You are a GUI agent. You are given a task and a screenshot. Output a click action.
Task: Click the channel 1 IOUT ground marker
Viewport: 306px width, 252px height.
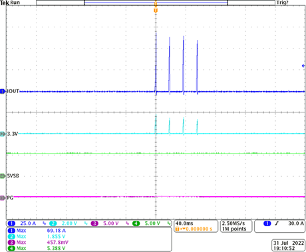tap(3, 91)
